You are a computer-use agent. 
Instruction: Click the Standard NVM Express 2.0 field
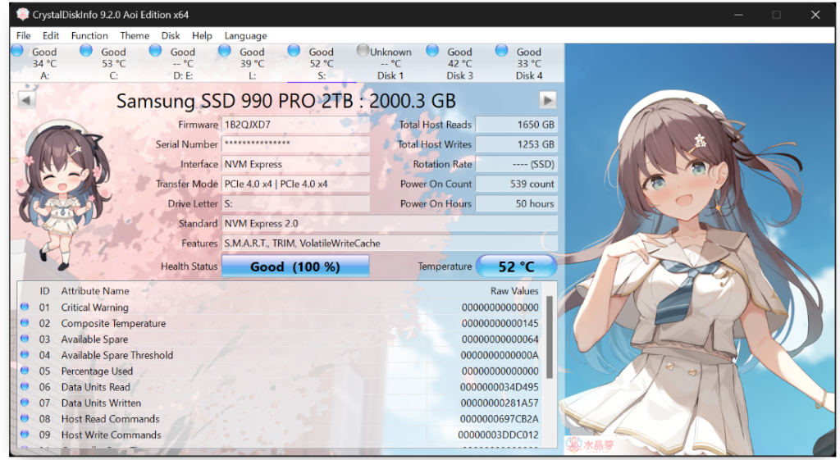pos(390,223)
